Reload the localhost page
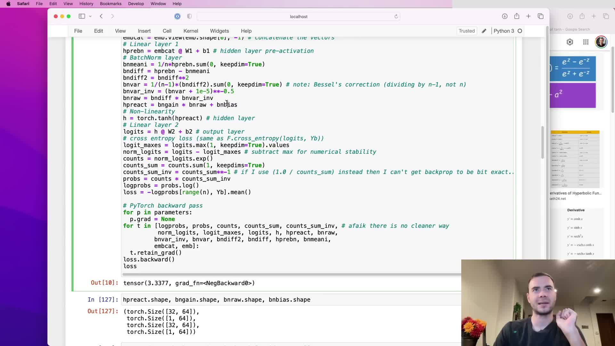Image resolution: width=615 pixels, height=346 pixels. click(396, 16)
